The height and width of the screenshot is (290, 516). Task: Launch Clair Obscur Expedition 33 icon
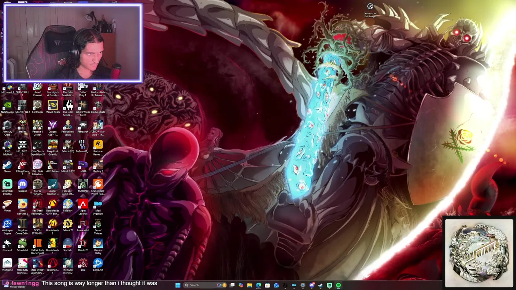37,148
